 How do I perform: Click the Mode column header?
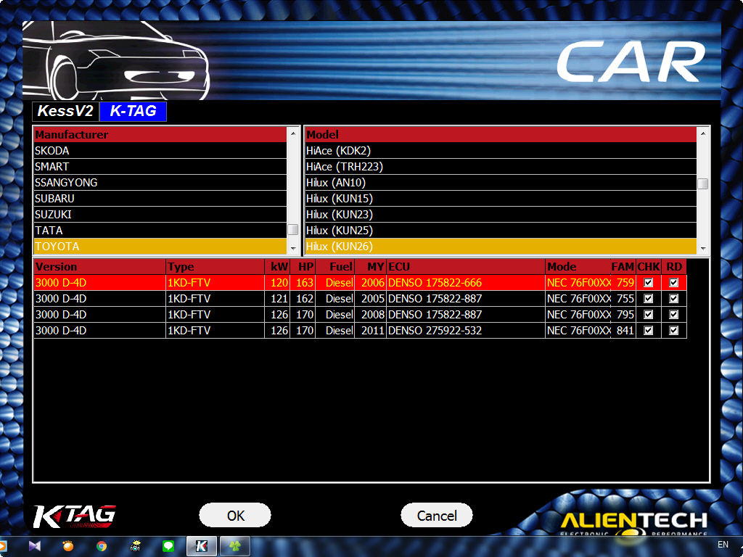578,267
